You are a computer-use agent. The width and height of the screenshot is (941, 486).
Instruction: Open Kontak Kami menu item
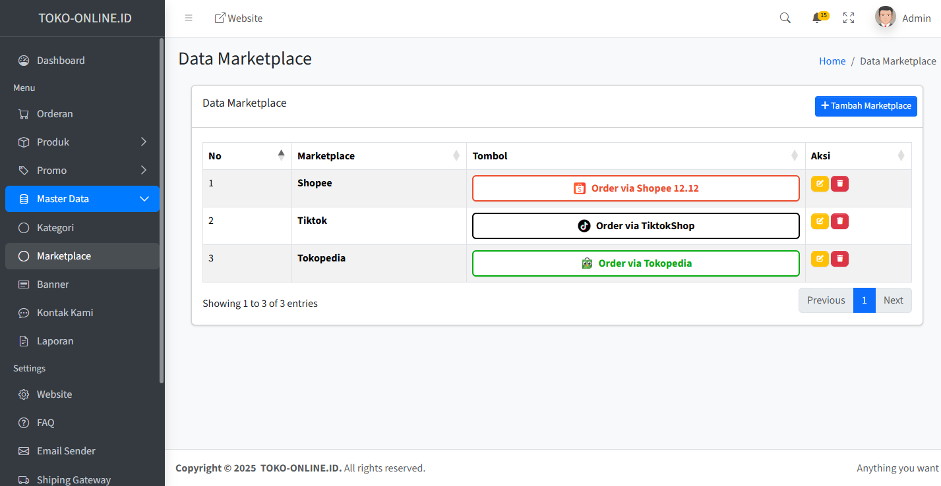[82, 313]
